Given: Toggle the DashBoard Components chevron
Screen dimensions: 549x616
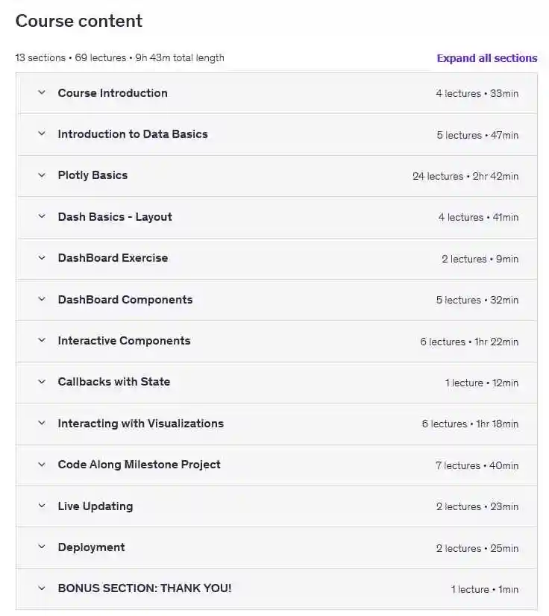Looking at the screenshot, I should pos(42,300).
